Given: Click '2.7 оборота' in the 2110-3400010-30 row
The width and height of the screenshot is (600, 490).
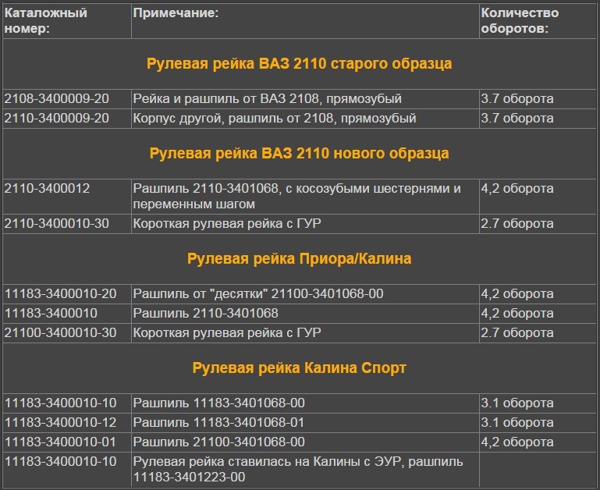Looking at the screenshot, I should [517, 224].
